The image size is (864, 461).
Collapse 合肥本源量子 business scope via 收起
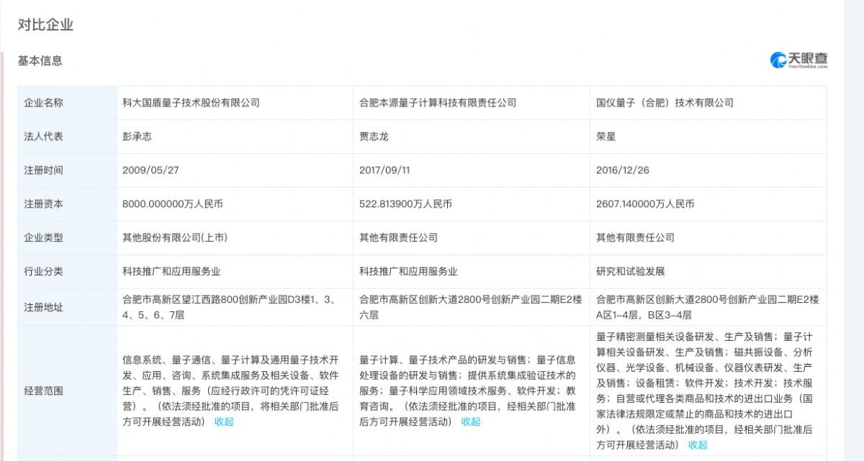click(x=471, y=421)
